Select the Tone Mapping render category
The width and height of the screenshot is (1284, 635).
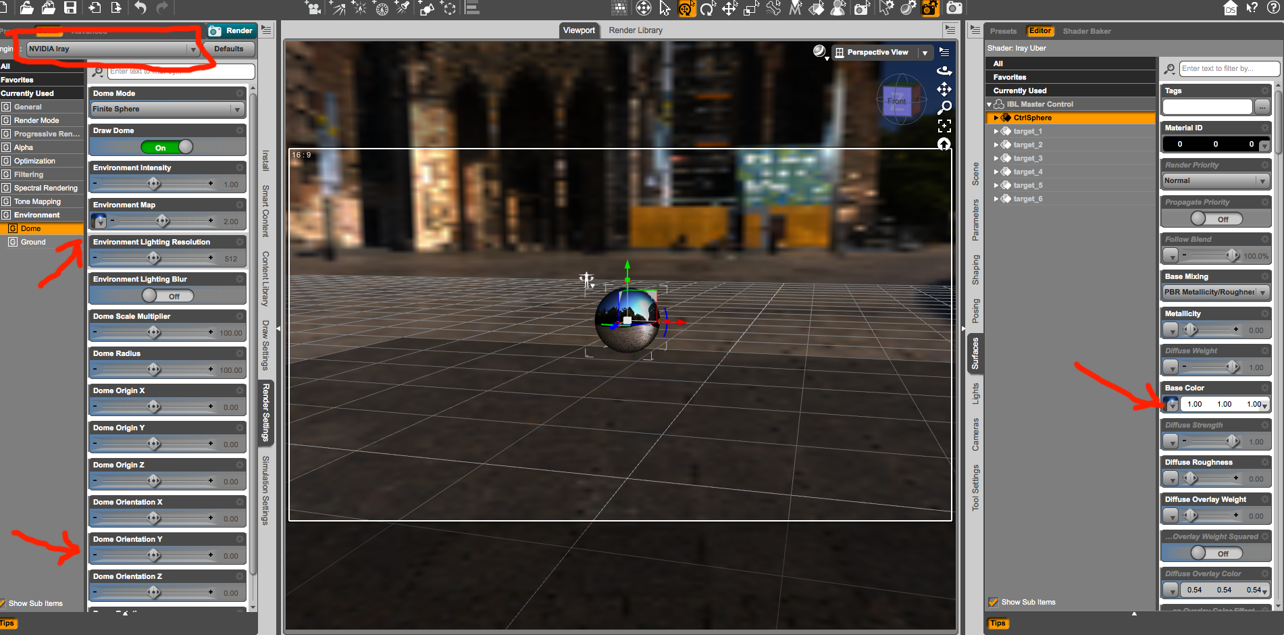click(42, 201)
